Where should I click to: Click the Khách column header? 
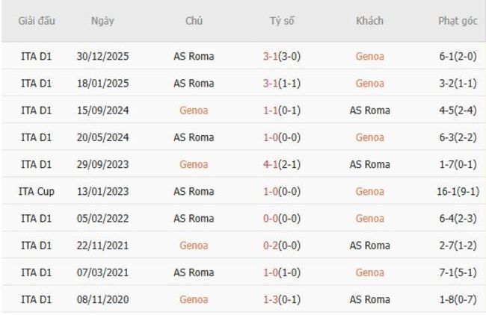(x=369, y=21)
